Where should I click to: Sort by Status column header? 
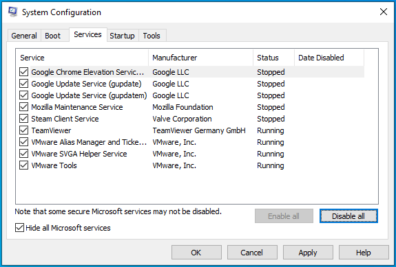click(x=274, y=58)
